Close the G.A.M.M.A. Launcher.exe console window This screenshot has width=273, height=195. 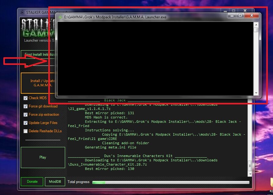click(251, 15)
